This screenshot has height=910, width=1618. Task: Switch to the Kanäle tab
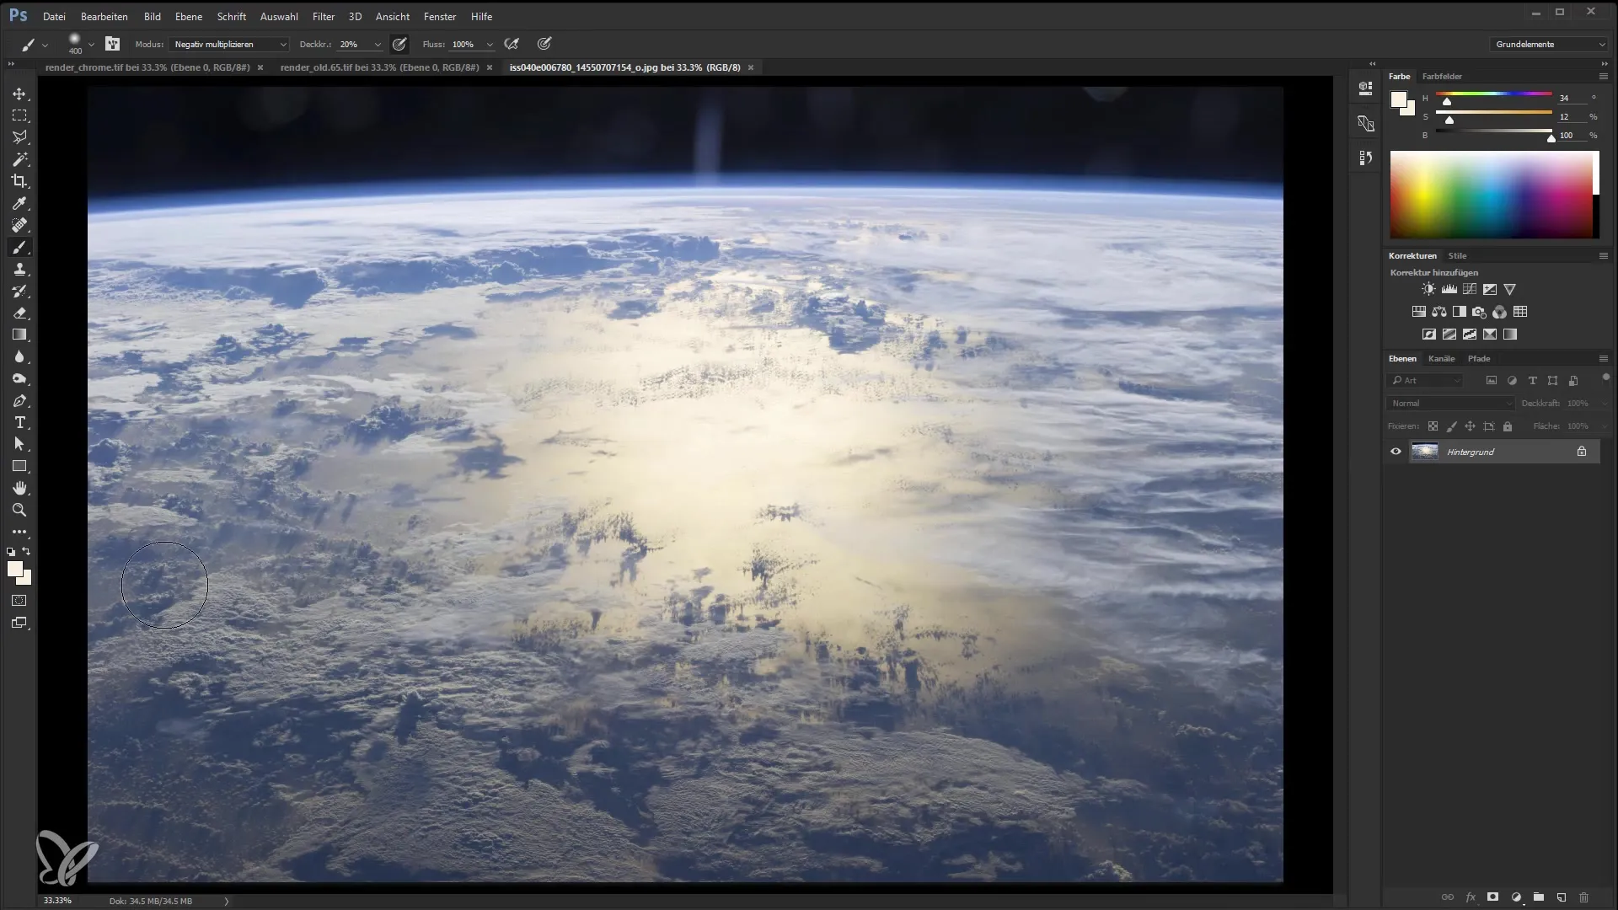click(1441, 358)
